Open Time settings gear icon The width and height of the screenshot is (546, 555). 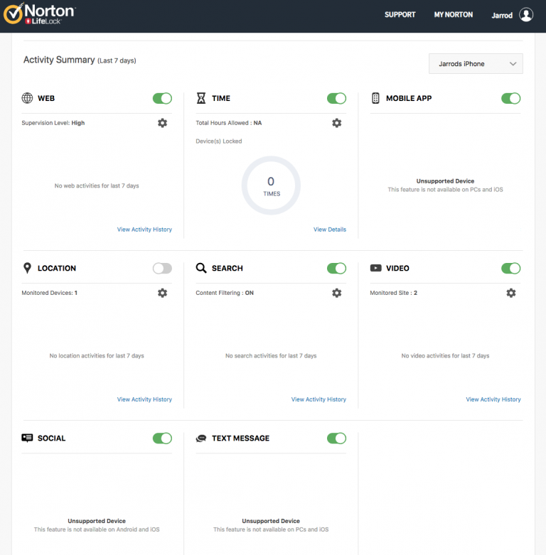[336, 123]
